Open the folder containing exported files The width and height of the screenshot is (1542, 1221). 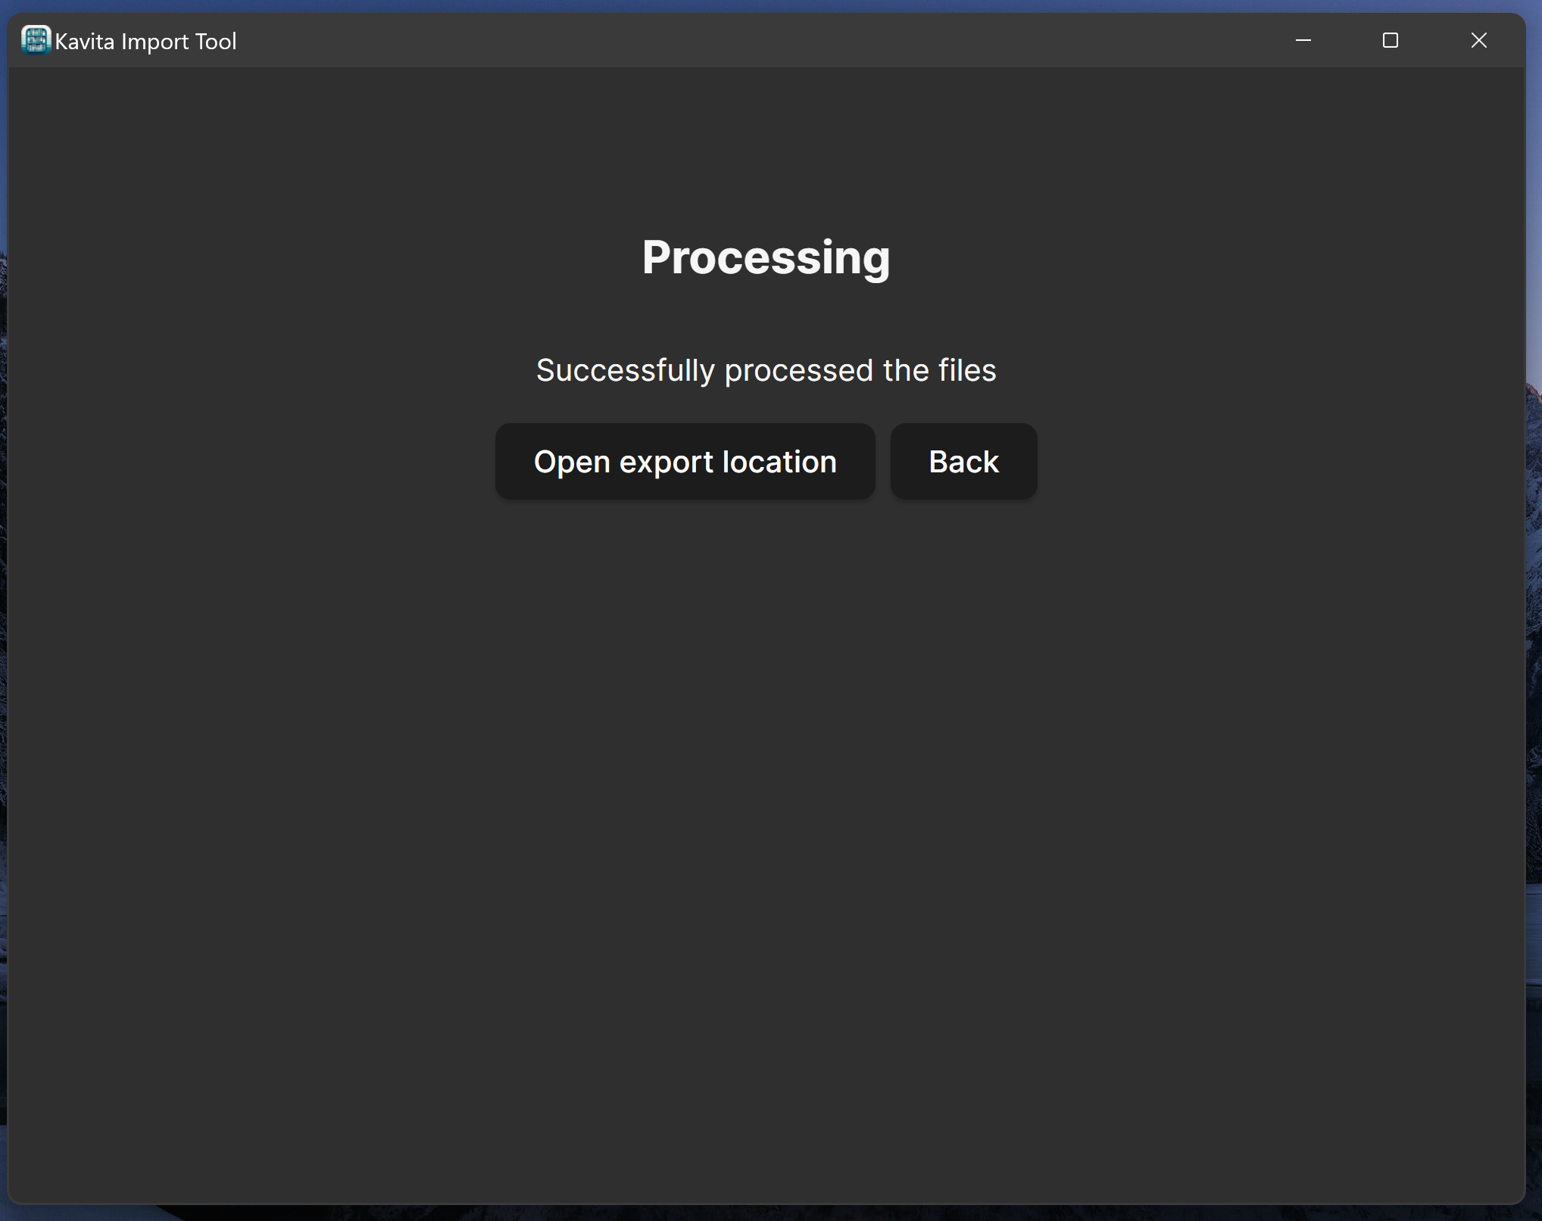[684, 461]
